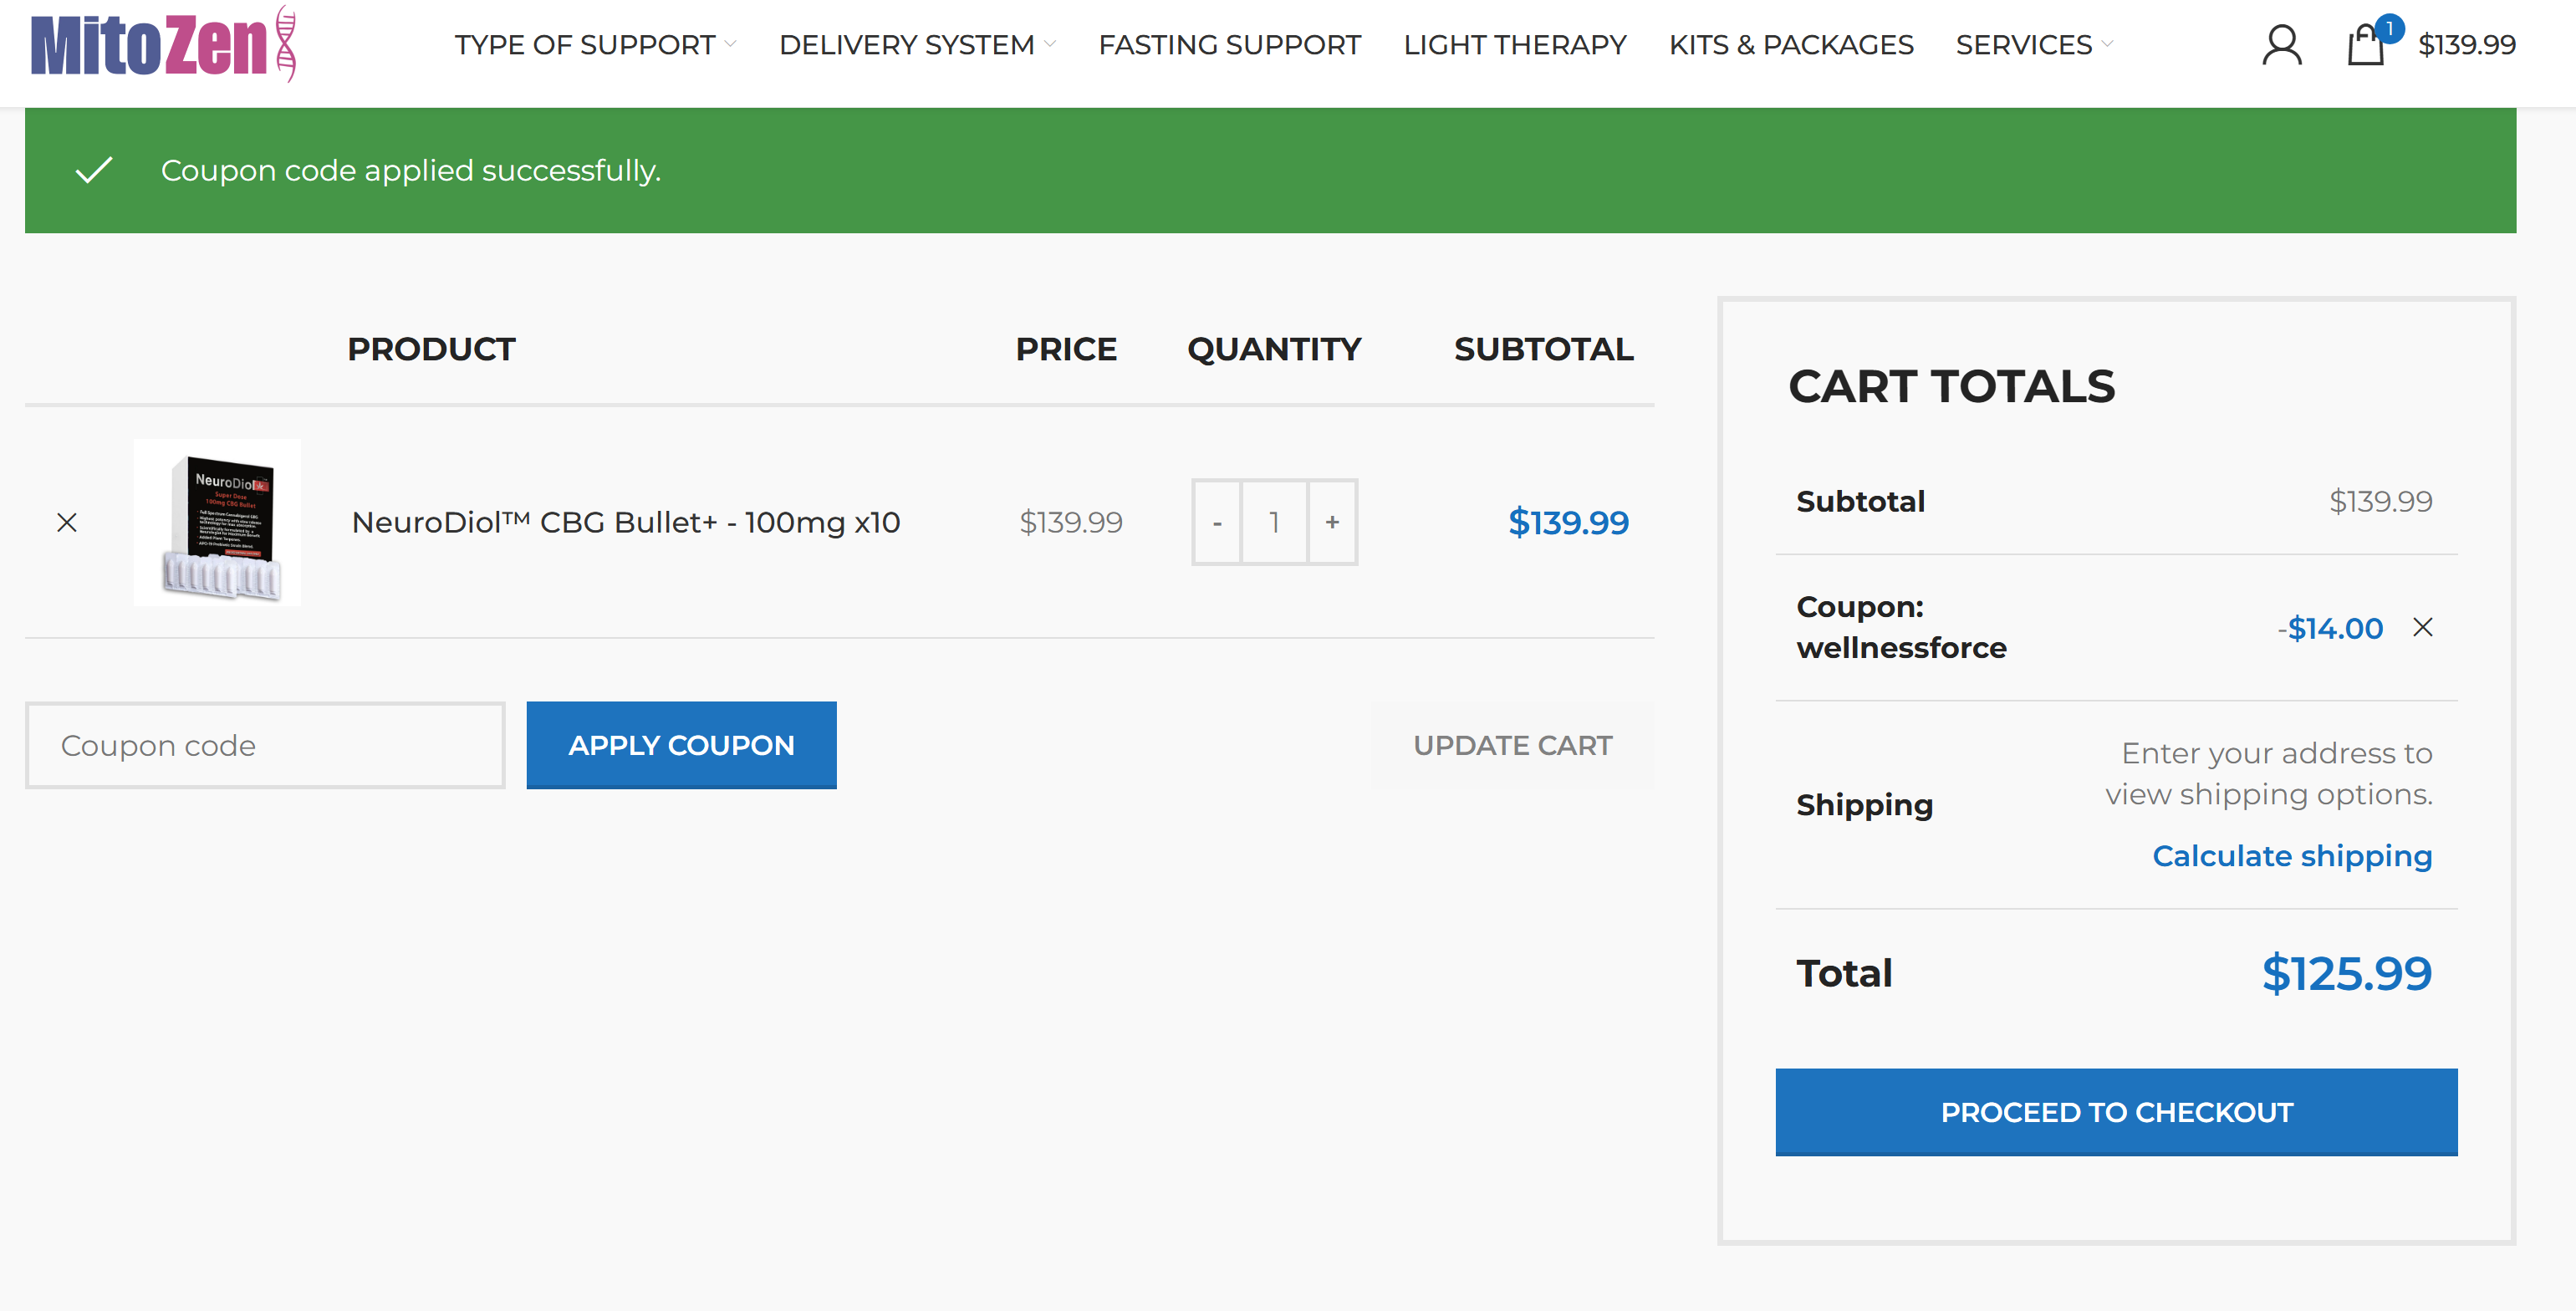2576x1311 pixels.
Task: Click the coupon discount -$14.00
Action: pos(2330,628)
